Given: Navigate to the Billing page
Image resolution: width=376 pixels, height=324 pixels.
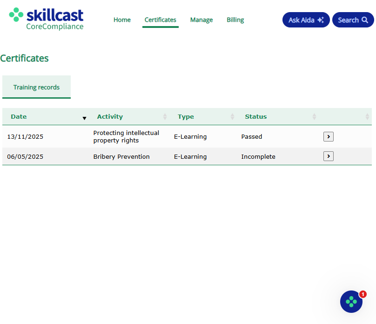Looking at the screenshot, I should click(235, 20).
